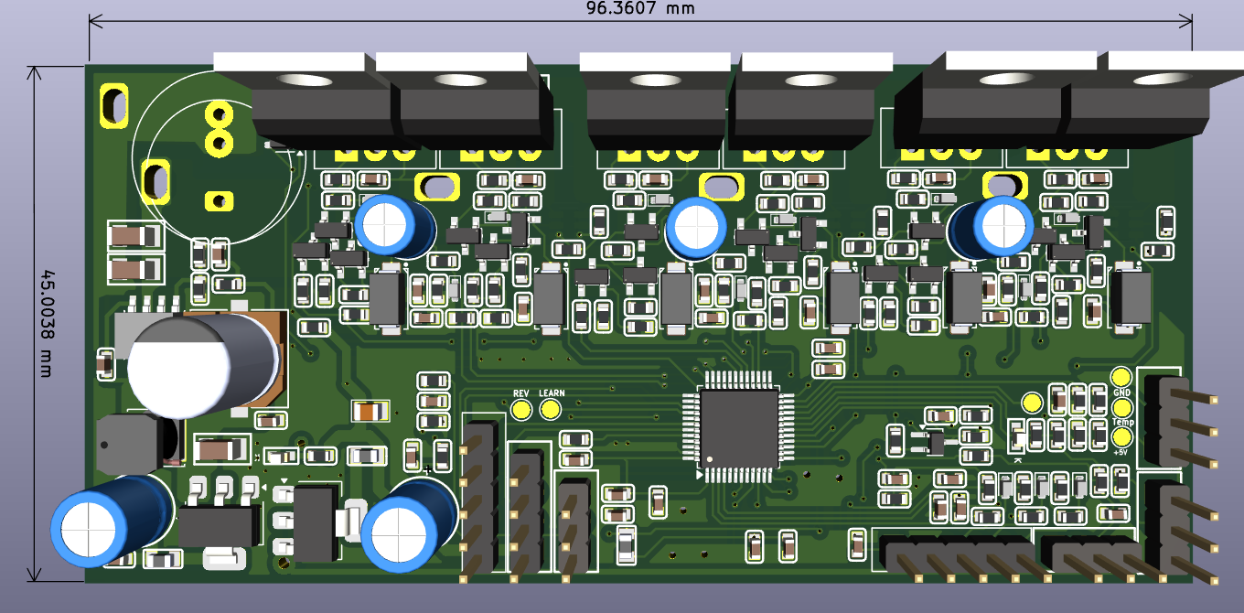This screenshot has height=613, width=1244.
Task: Click the 96.3607 mm width dimension label
Action: click(x=640, y=8)
